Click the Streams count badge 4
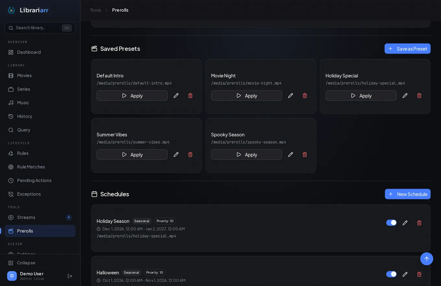 pyautogui.click(x=69, y=217)
